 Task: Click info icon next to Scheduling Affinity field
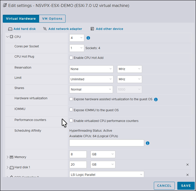(x=148, y=143)
